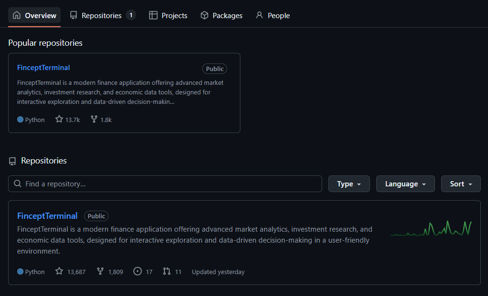This screenshot has width=488, height=296.
Task: View the 13,687 stargazers count
Action: pos(76,272)
